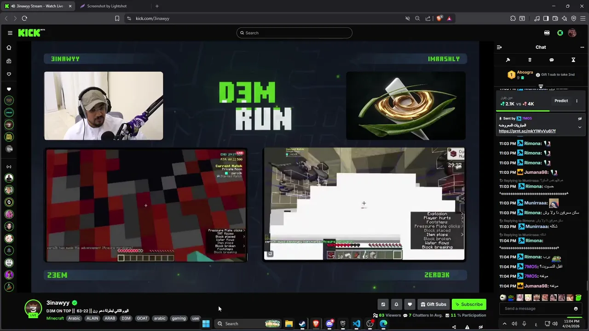Image resolution: width=589 pixels, height=331 pixels.
Task: Click the share page icon
Action: [428, 18]
